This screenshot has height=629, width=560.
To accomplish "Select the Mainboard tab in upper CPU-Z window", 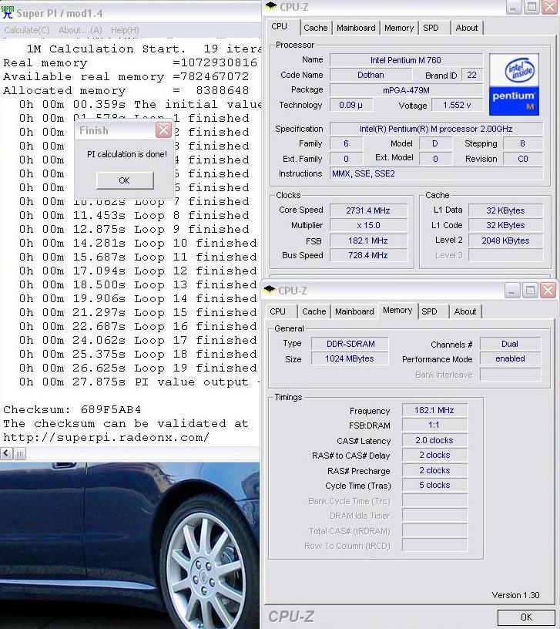I will point(356,28).
